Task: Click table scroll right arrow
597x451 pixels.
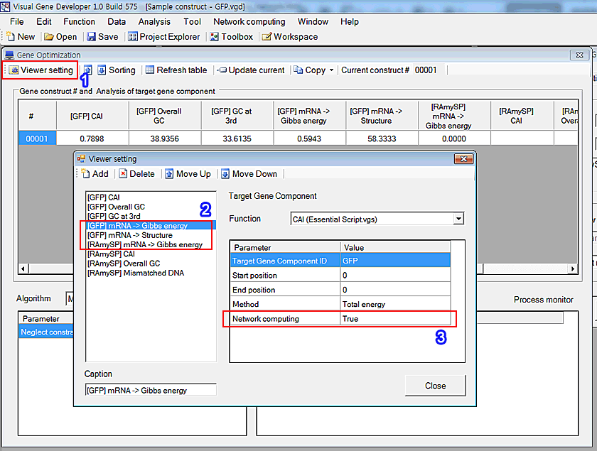Action: 573,268
